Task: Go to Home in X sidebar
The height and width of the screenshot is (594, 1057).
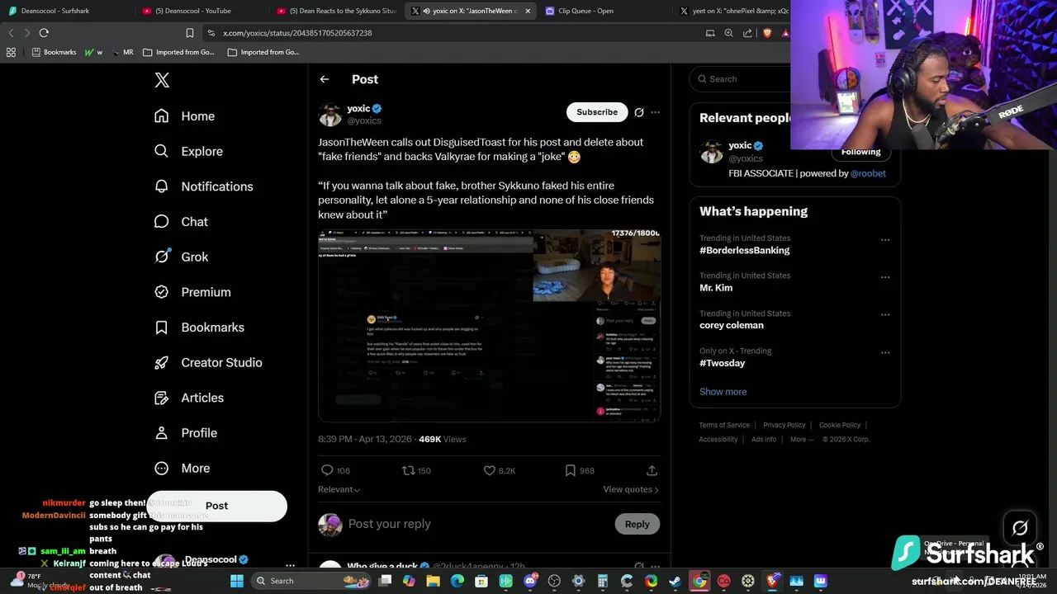Action: click(x=184, y=116)
